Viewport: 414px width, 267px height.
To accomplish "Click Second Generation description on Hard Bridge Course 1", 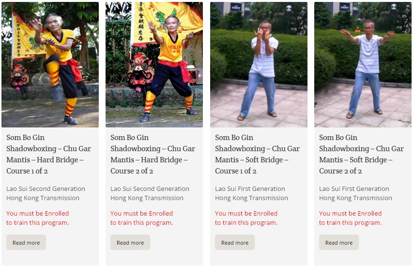I will (x=46, y=193).
